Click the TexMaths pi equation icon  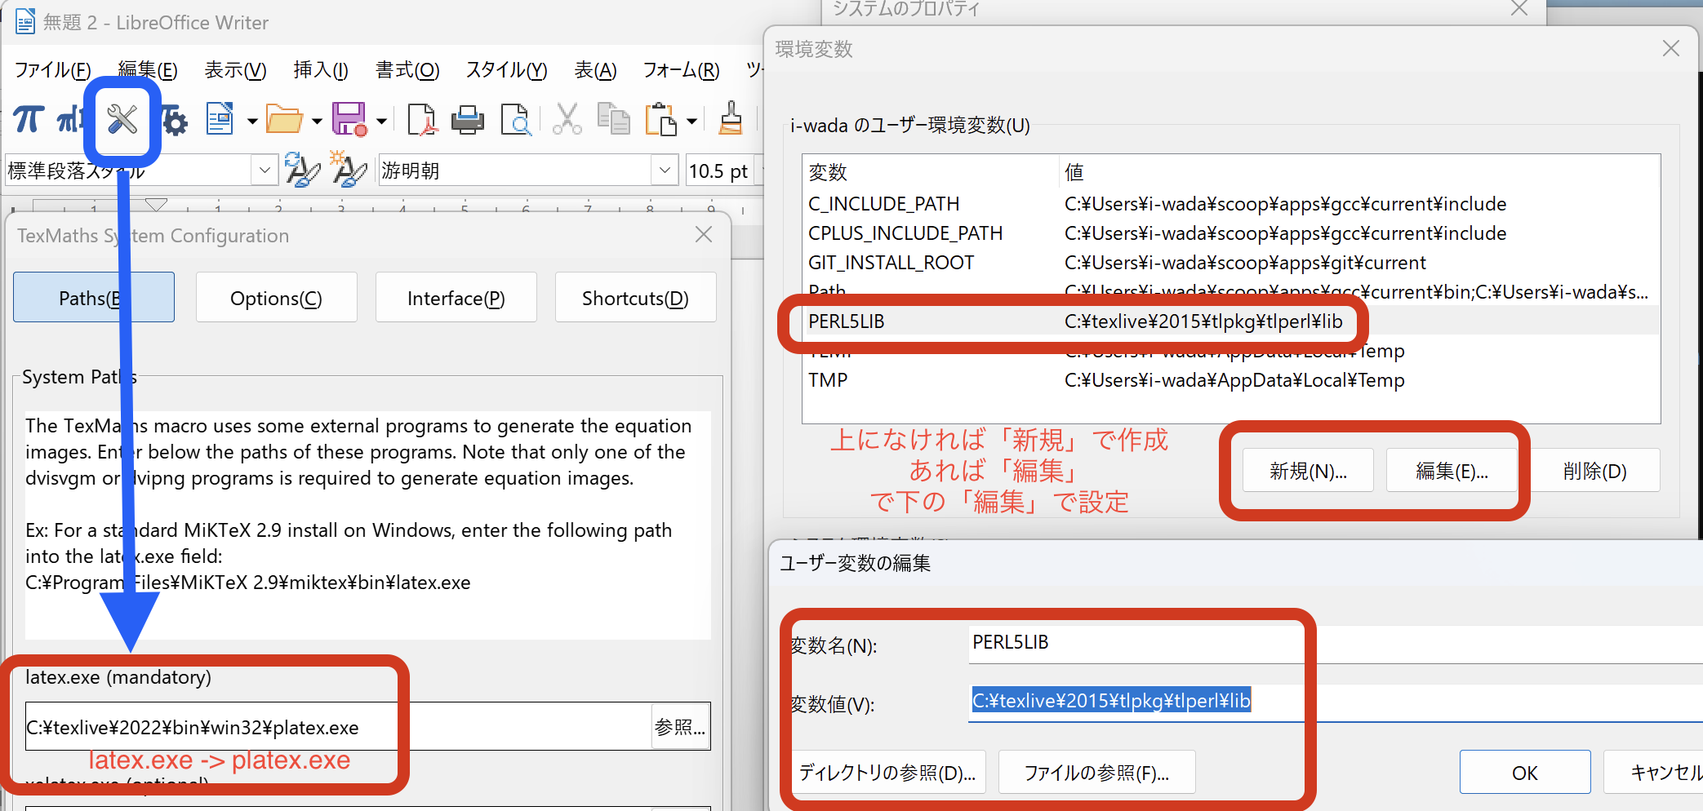[29, 120]
